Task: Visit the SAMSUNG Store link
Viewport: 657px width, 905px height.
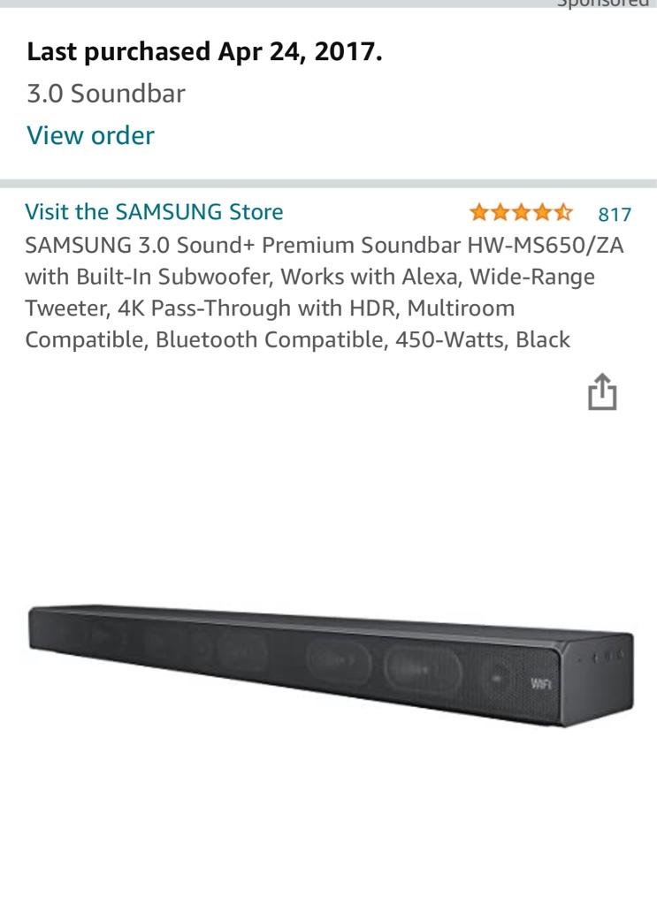Action: click(154, 212)
